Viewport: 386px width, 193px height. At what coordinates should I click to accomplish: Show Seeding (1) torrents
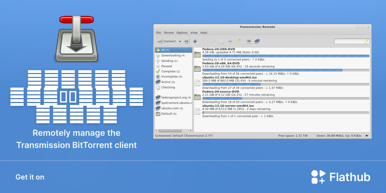click(x=174, y=61)
